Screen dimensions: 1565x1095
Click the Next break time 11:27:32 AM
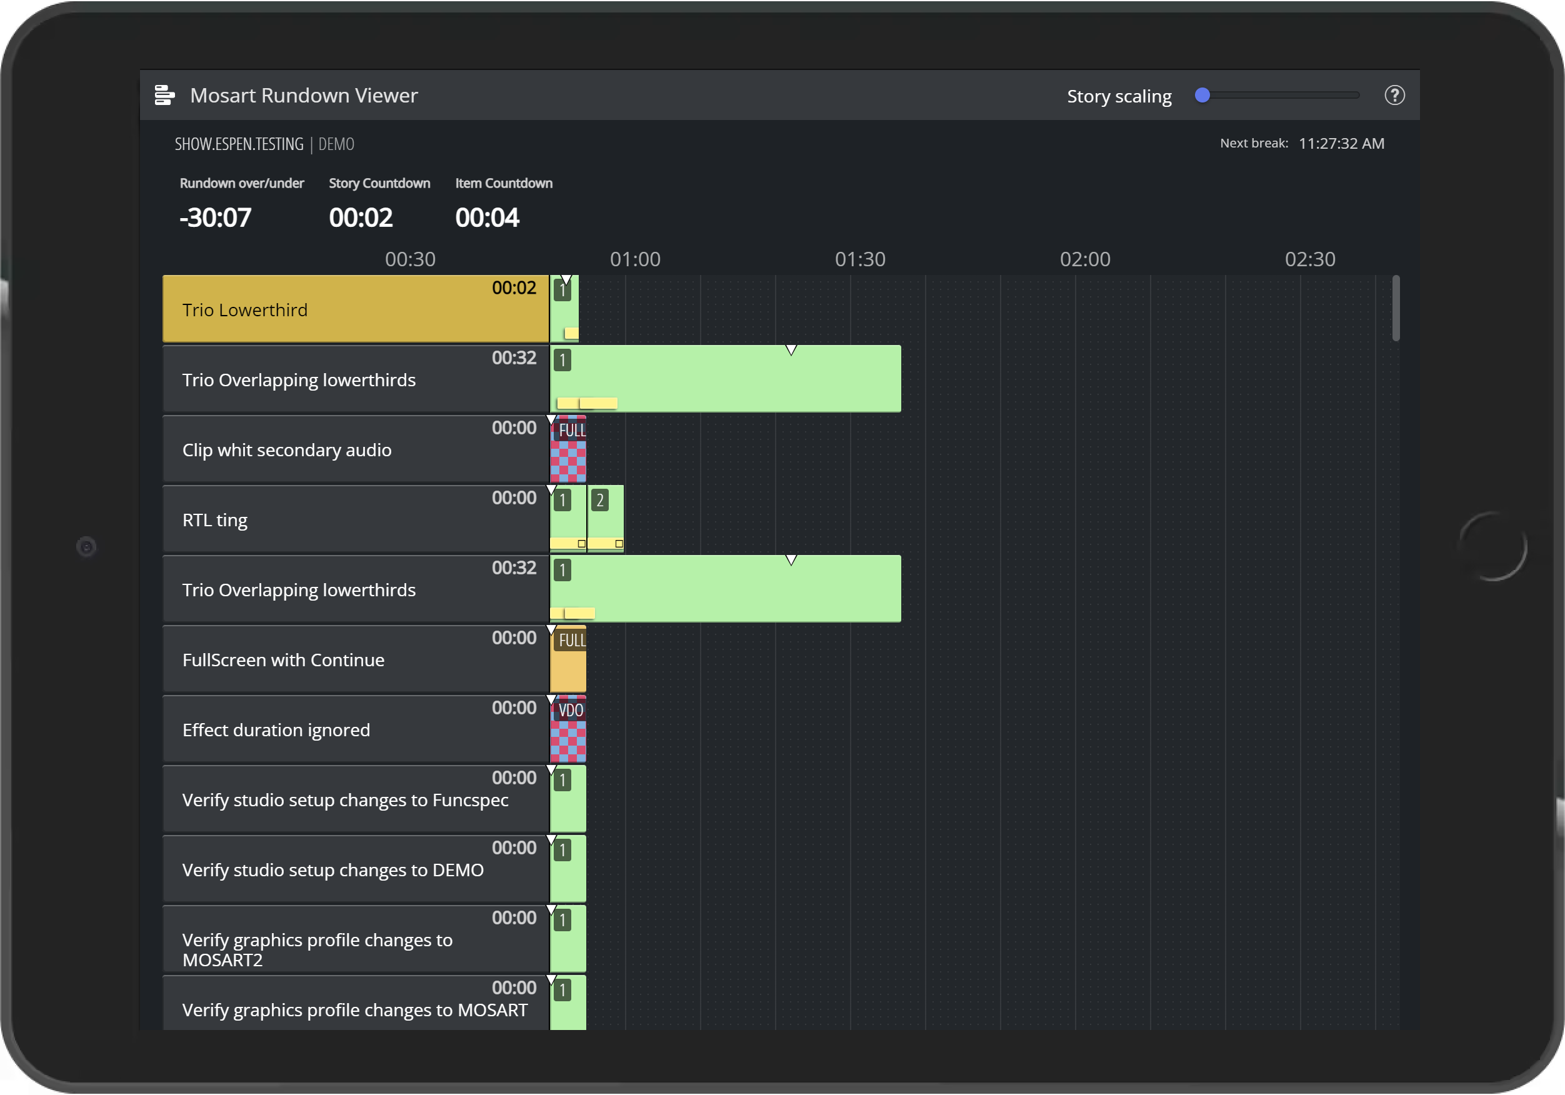point(1341,143)
